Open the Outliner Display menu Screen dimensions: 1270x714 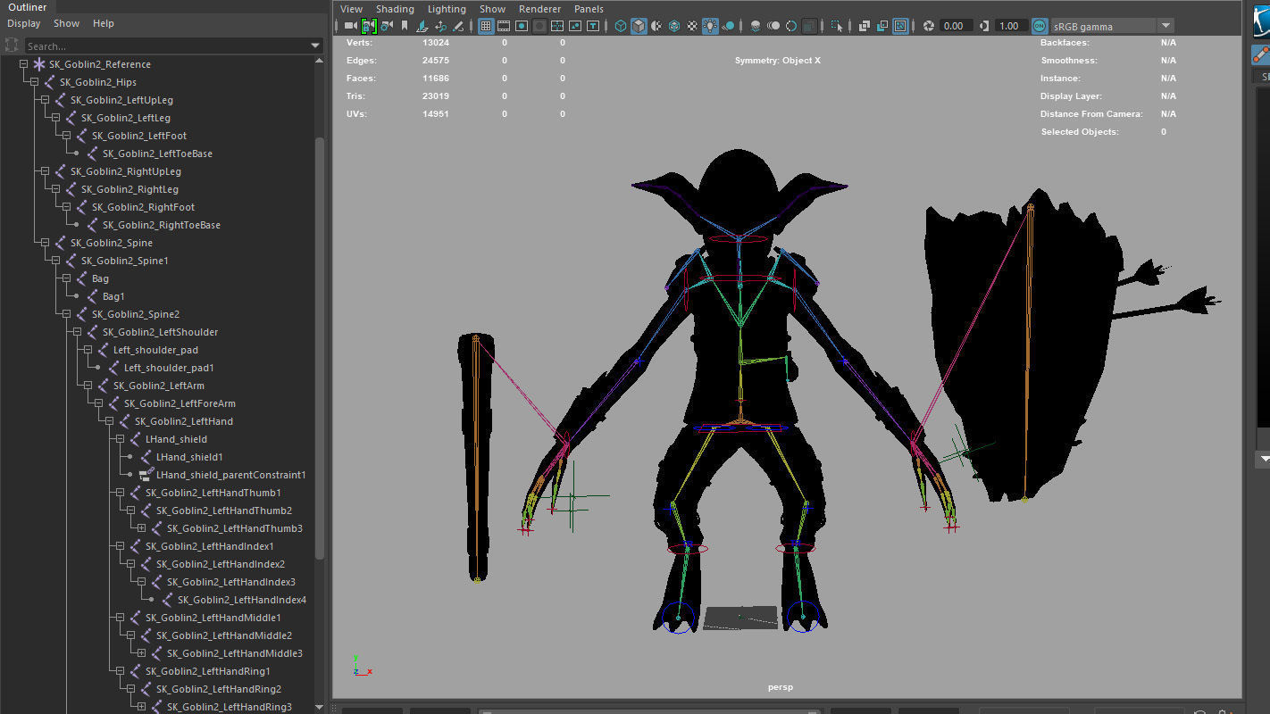click(x=24, y=23)
